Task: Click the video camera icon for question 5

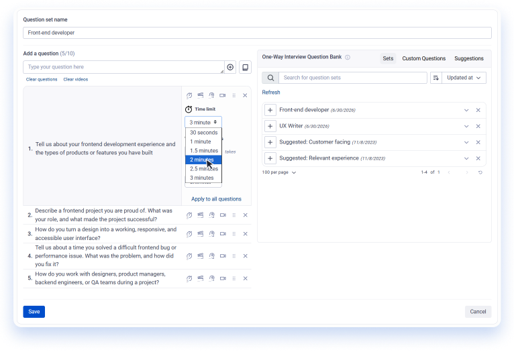Action: coord(223,278)
